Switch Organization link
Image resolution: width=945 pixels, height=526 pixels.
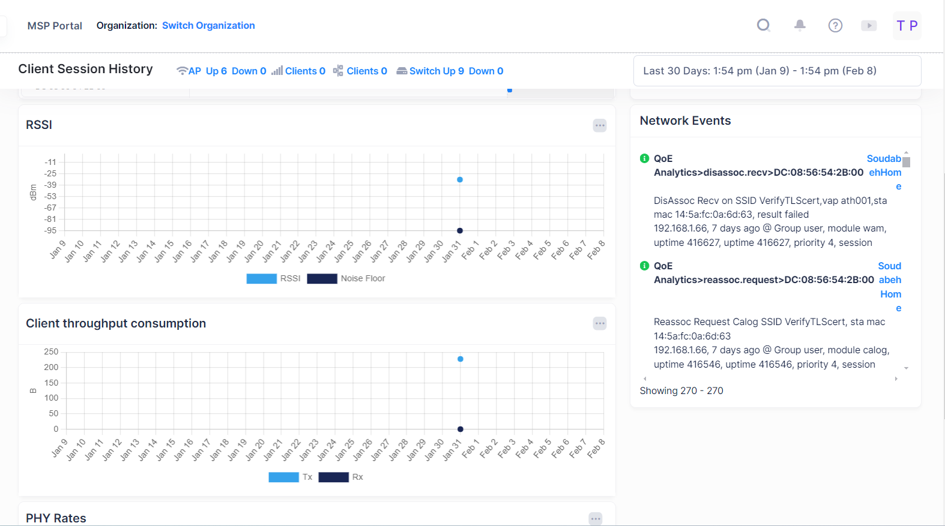(x=208, y=25)
